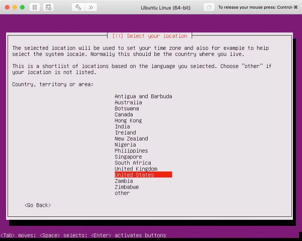Select United Kingdom
This screenshot has height=241, width=302.
pos(136,169)
